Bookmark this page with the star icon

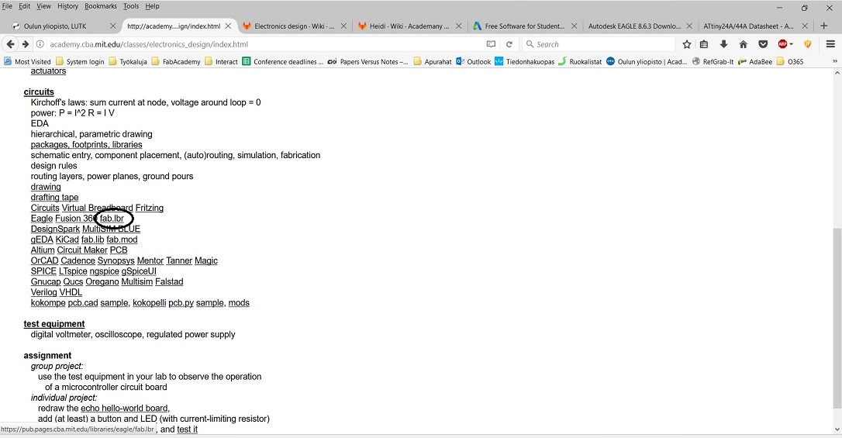[687, 44]
